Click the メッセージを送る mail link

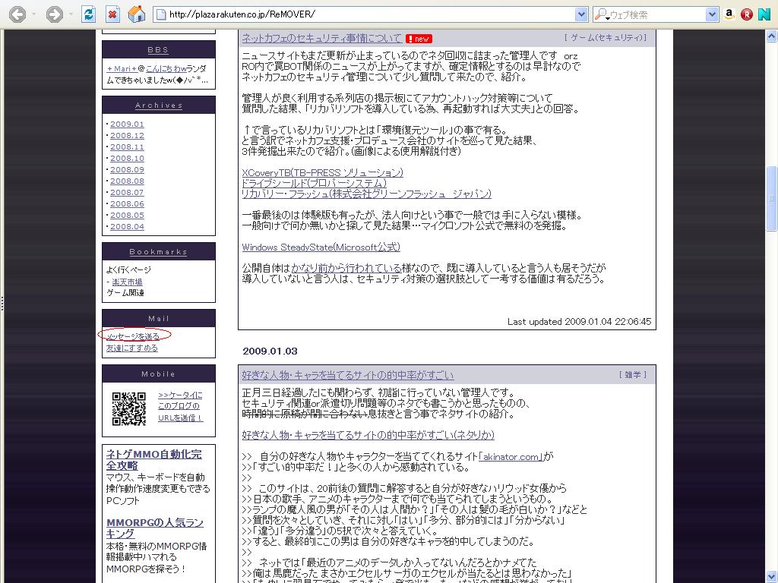tap(133, 336)
